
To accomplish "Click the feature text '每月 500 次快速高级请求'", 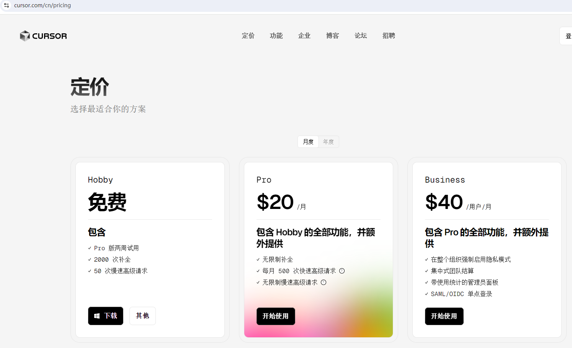I will (x=299, y=271).
